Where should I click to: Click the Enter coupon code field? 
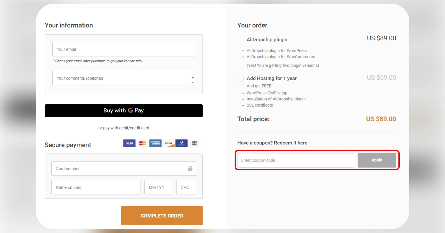295,160
